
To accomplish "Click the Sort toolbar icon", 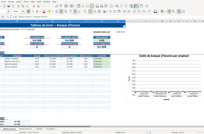I will 79,6.
